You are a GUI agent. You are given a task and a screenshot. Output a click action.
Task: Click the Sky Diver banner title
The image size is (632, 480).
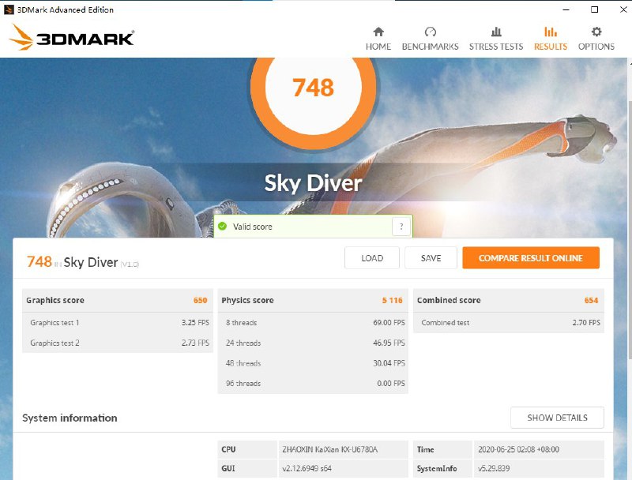point(313,183)
